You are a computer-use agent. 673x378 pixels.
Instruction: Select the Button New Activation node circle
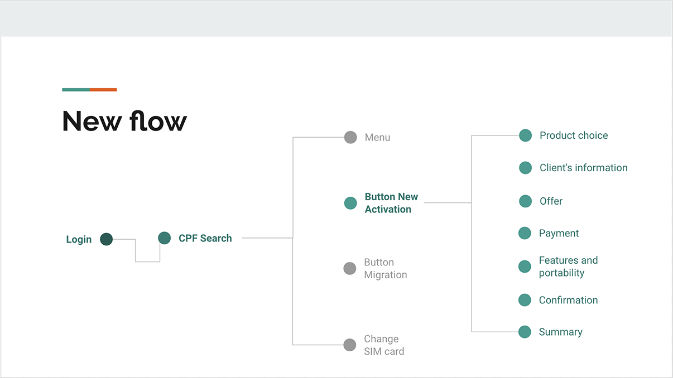[x=350, y=203]
